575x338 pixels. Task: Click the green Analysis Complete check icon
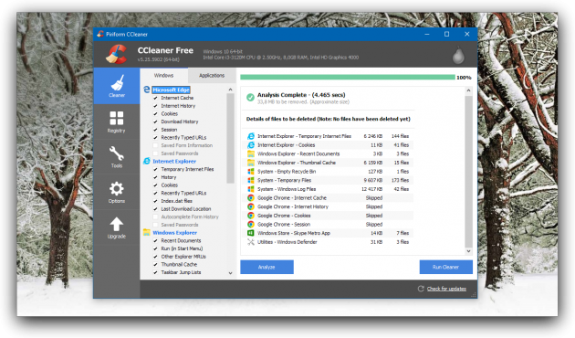pos(250,97)
